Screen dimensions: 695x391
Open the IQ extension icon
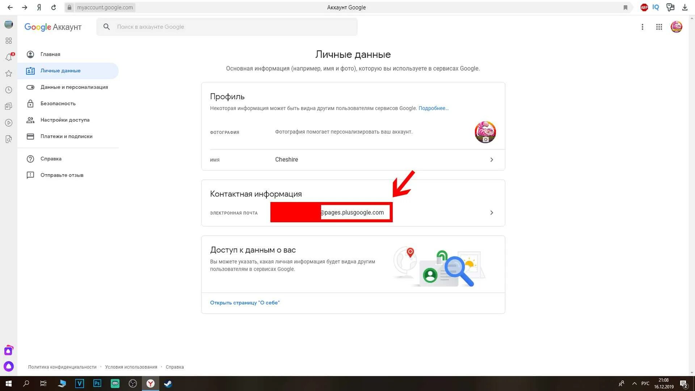click(x=656, y=7)
